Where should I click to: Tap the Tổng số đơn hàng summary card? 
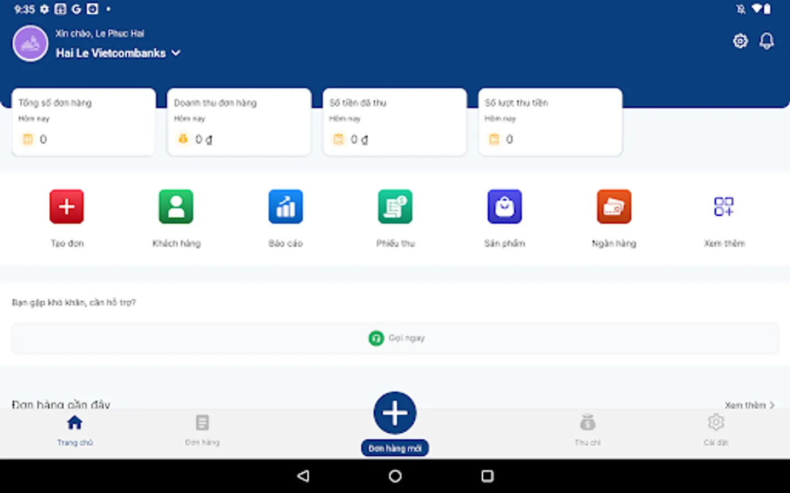pos(83,122)
